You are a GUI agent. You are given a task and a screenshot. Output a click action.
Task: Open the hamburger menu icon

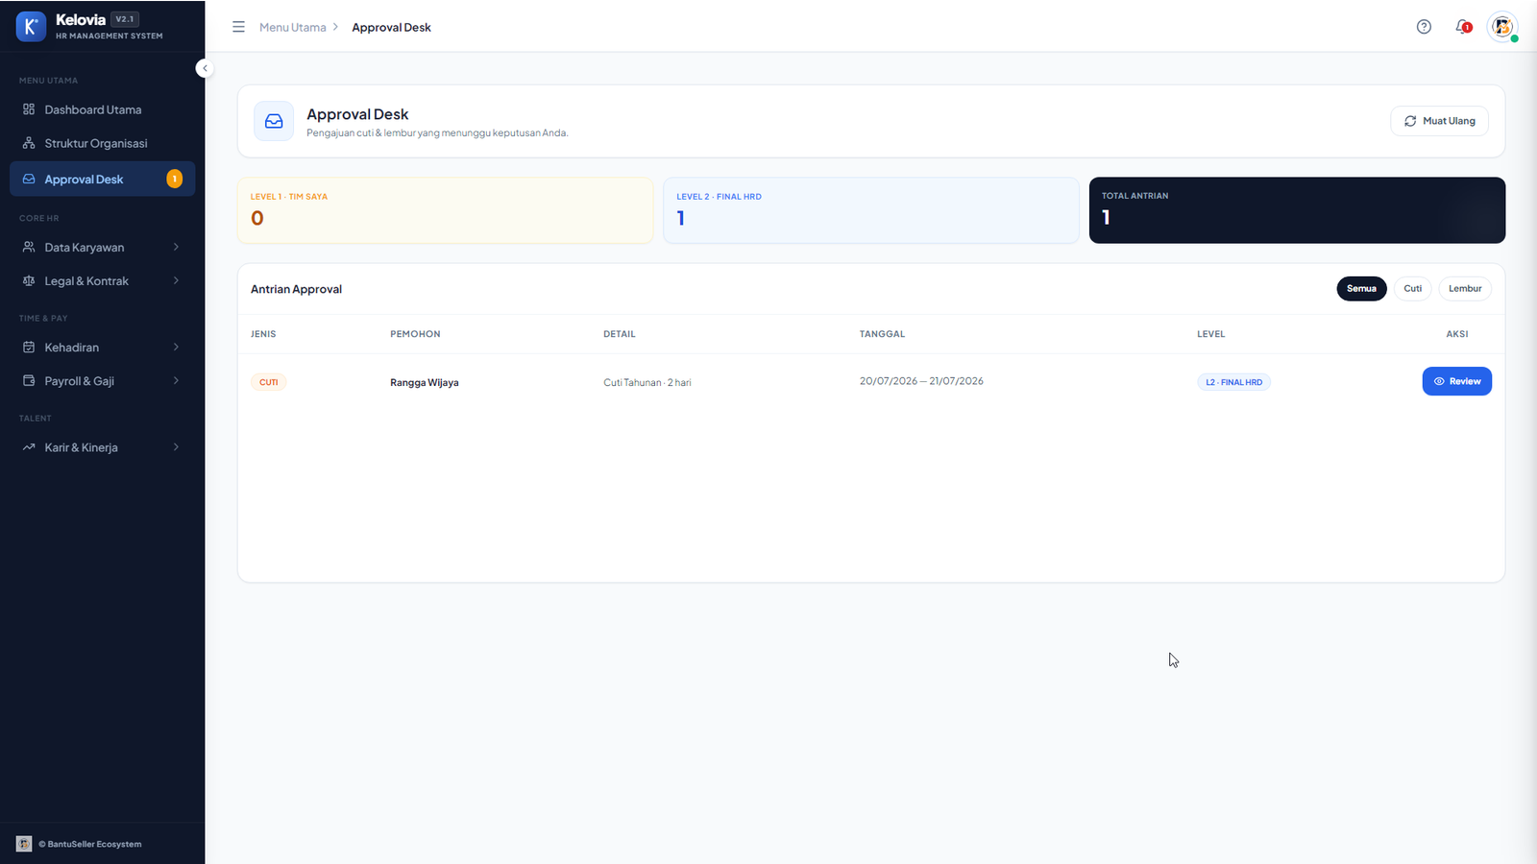click(x=238, y=27)
